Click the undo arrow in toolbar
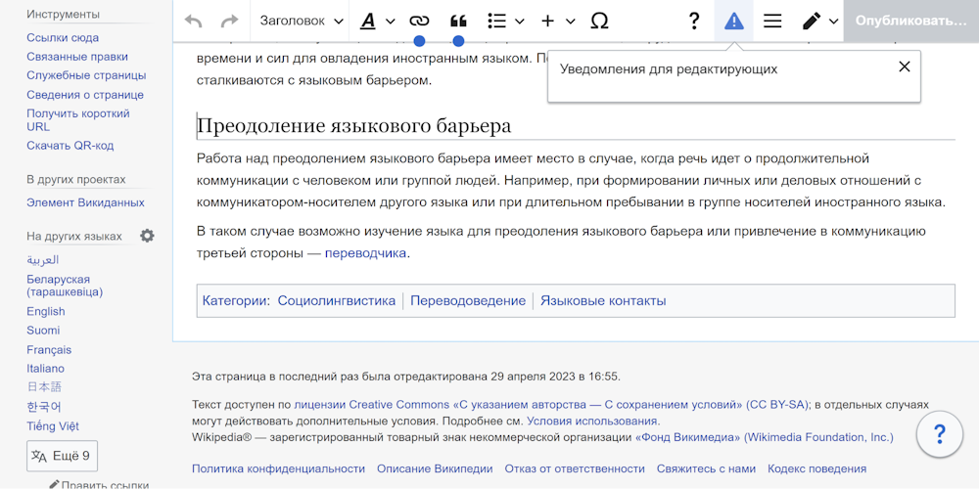Image resolution: width=979 pixels, height=489 pixels. click(x=193, y=21)
